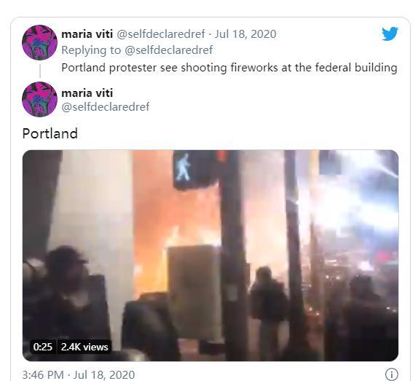Click the maria viti display name on the reply

(87, 34)
